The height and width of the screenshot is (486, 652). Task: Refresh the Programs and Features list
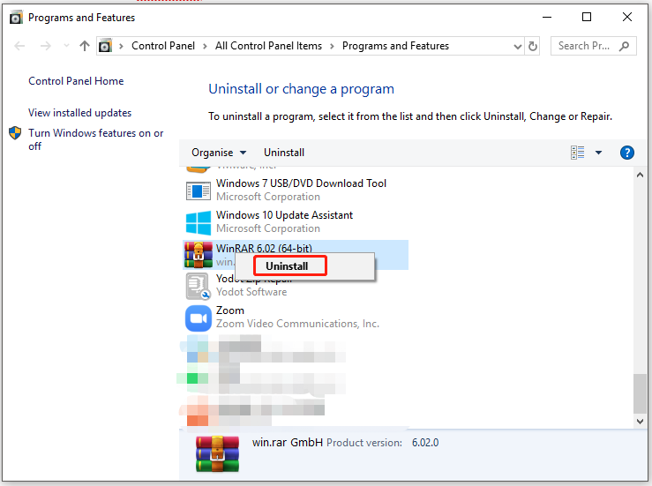click(533, 46)
